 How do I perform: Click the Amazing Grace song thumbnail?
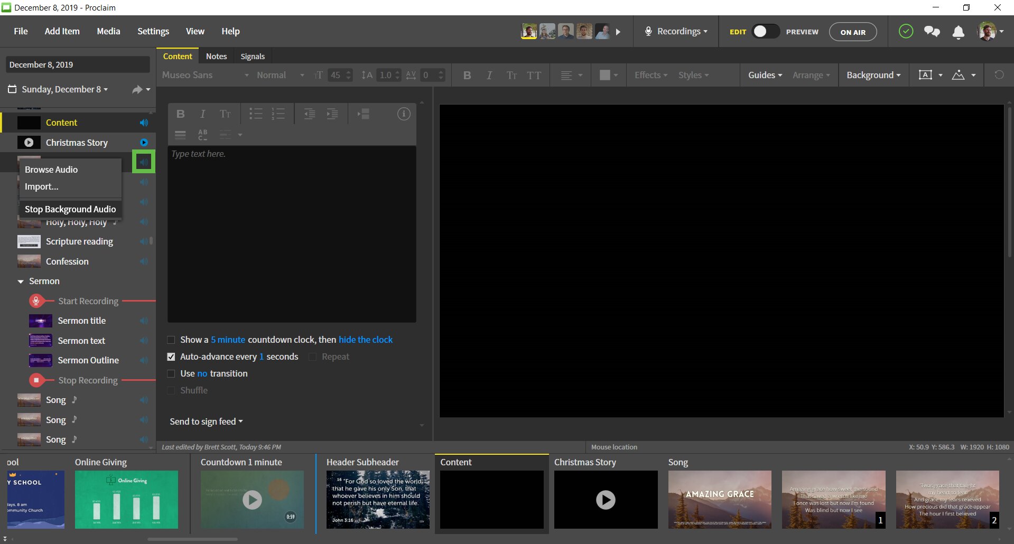click(x=720, y=499)
